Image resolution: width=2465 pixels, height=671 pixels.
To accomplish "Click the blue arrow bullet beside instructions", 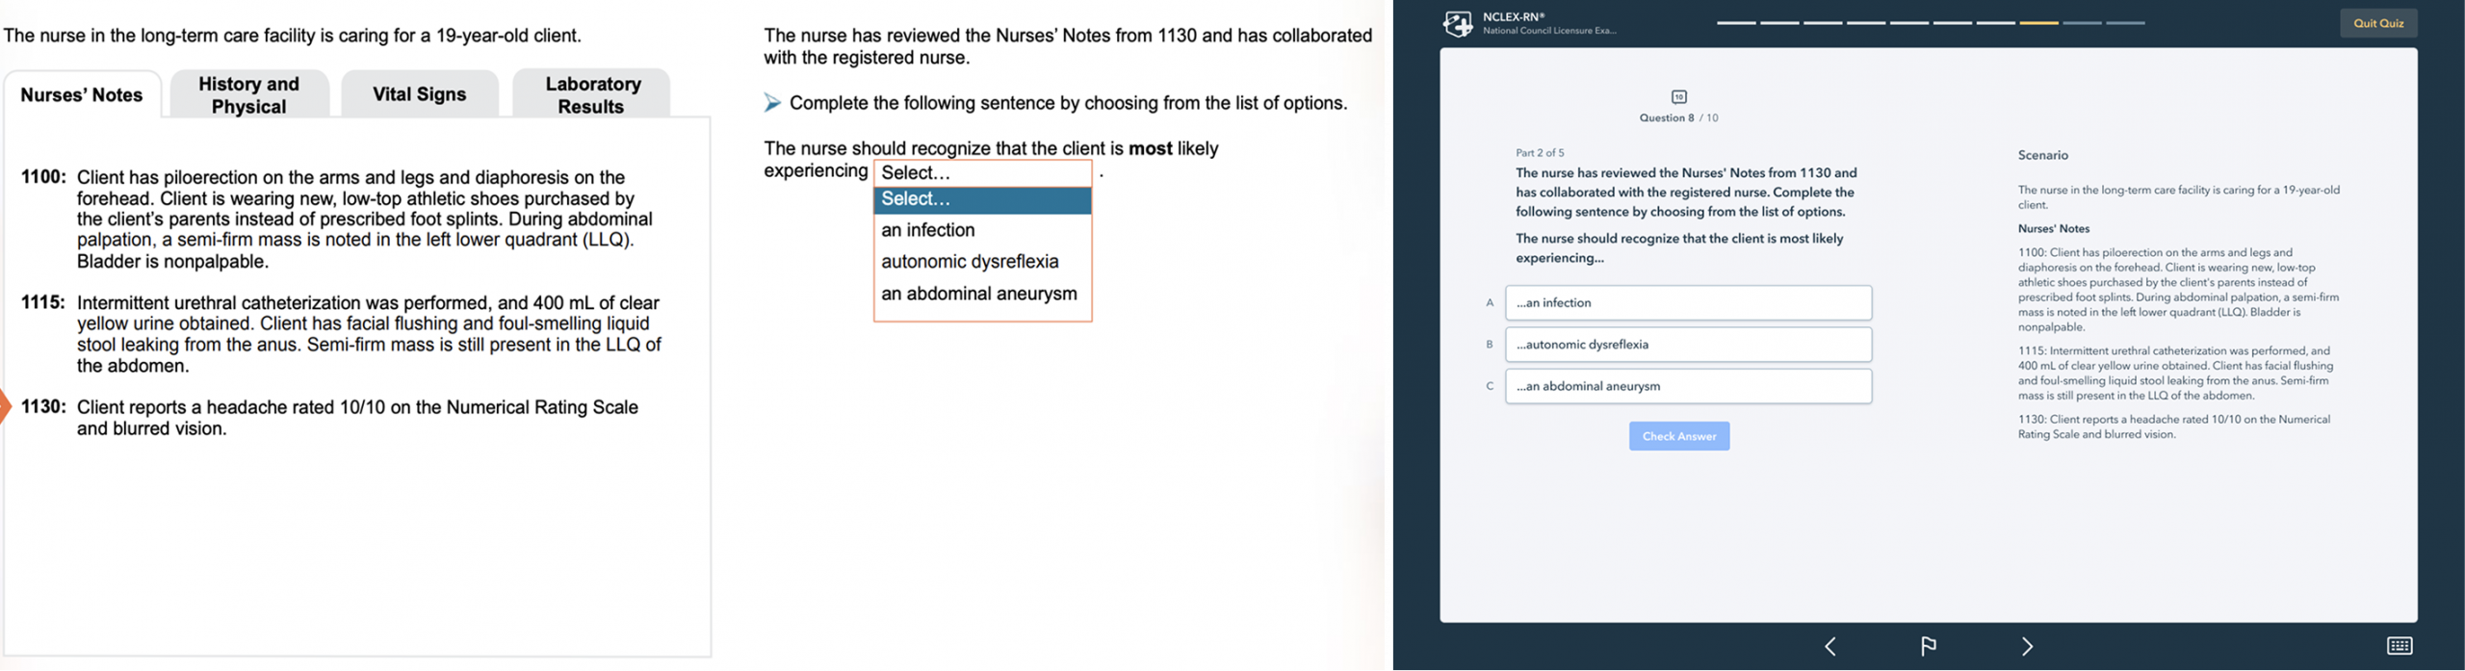I will [x=772, y=103].
